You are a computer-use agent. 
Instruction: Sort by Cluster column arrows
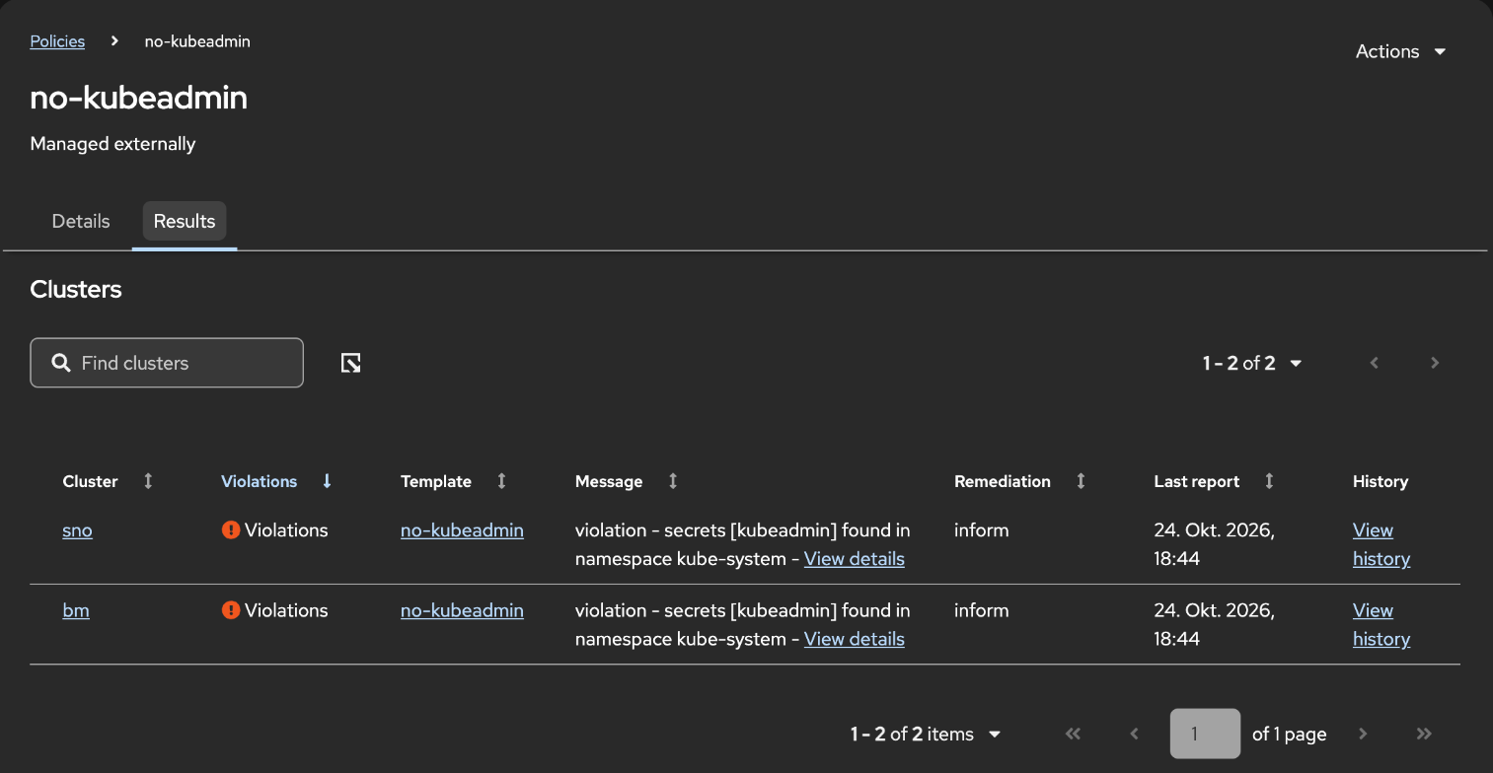(148, 481)
